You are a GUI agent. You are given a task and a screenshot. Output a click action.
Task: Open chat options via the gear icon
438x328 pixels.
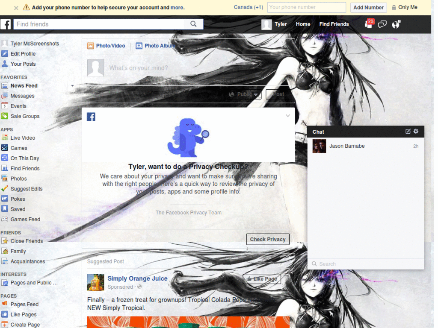[x=415, y=132]
